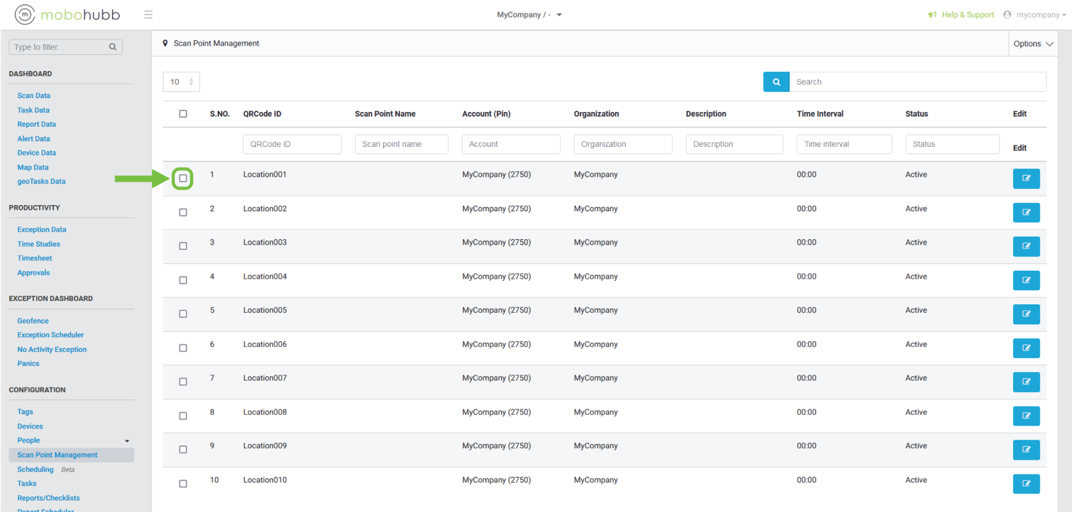Open Scan Data in the sidebar
The width and height of the screenshot is (1072, 512).
click(33, 96)
